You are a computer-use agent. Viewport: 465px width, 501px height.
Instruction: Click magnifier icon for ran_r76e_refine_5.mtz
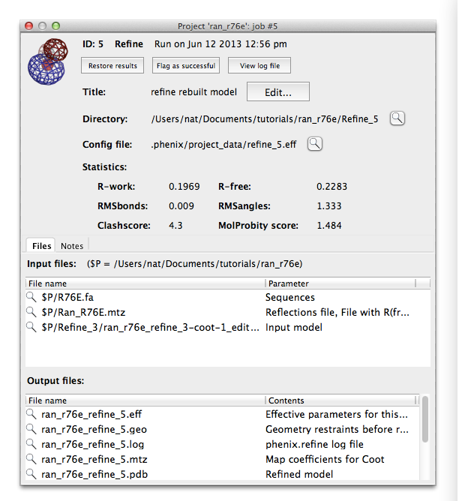click(31, 459)
